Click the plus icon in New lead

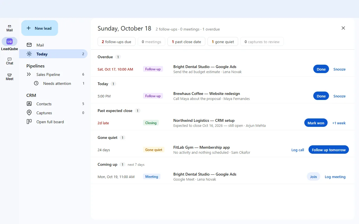29,28
